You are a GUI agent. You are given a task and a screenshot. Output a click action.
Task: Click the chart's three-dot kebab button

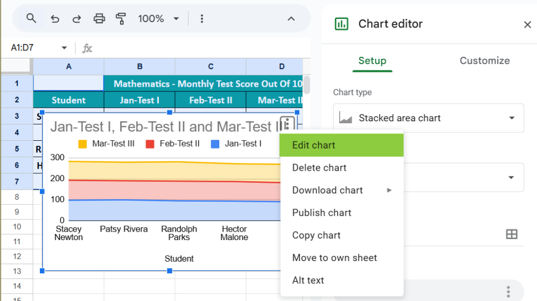(287, 123)
